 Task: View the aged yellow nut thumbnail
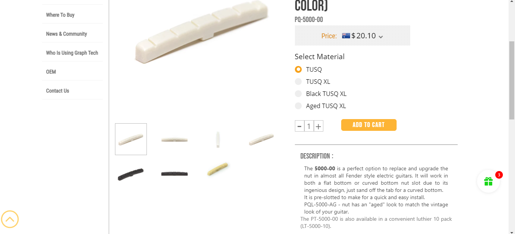(x=219, y=169)
